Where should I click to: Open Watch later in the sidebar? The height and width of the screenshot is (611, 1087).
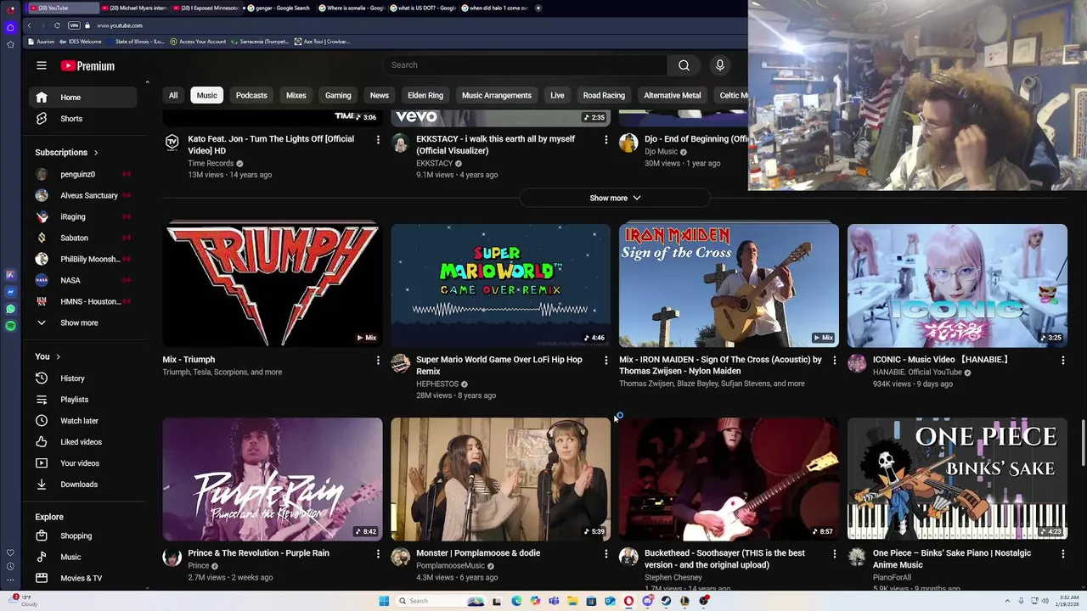pyautogui.click(x=83, y=421)
